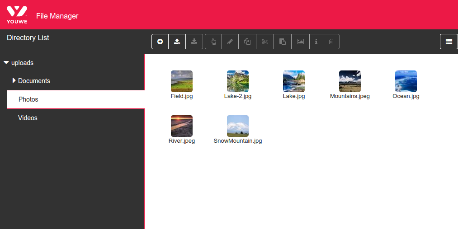The image size is (458, 229).
Task: Click the copy files icon
Action: (x=247, y=42)
